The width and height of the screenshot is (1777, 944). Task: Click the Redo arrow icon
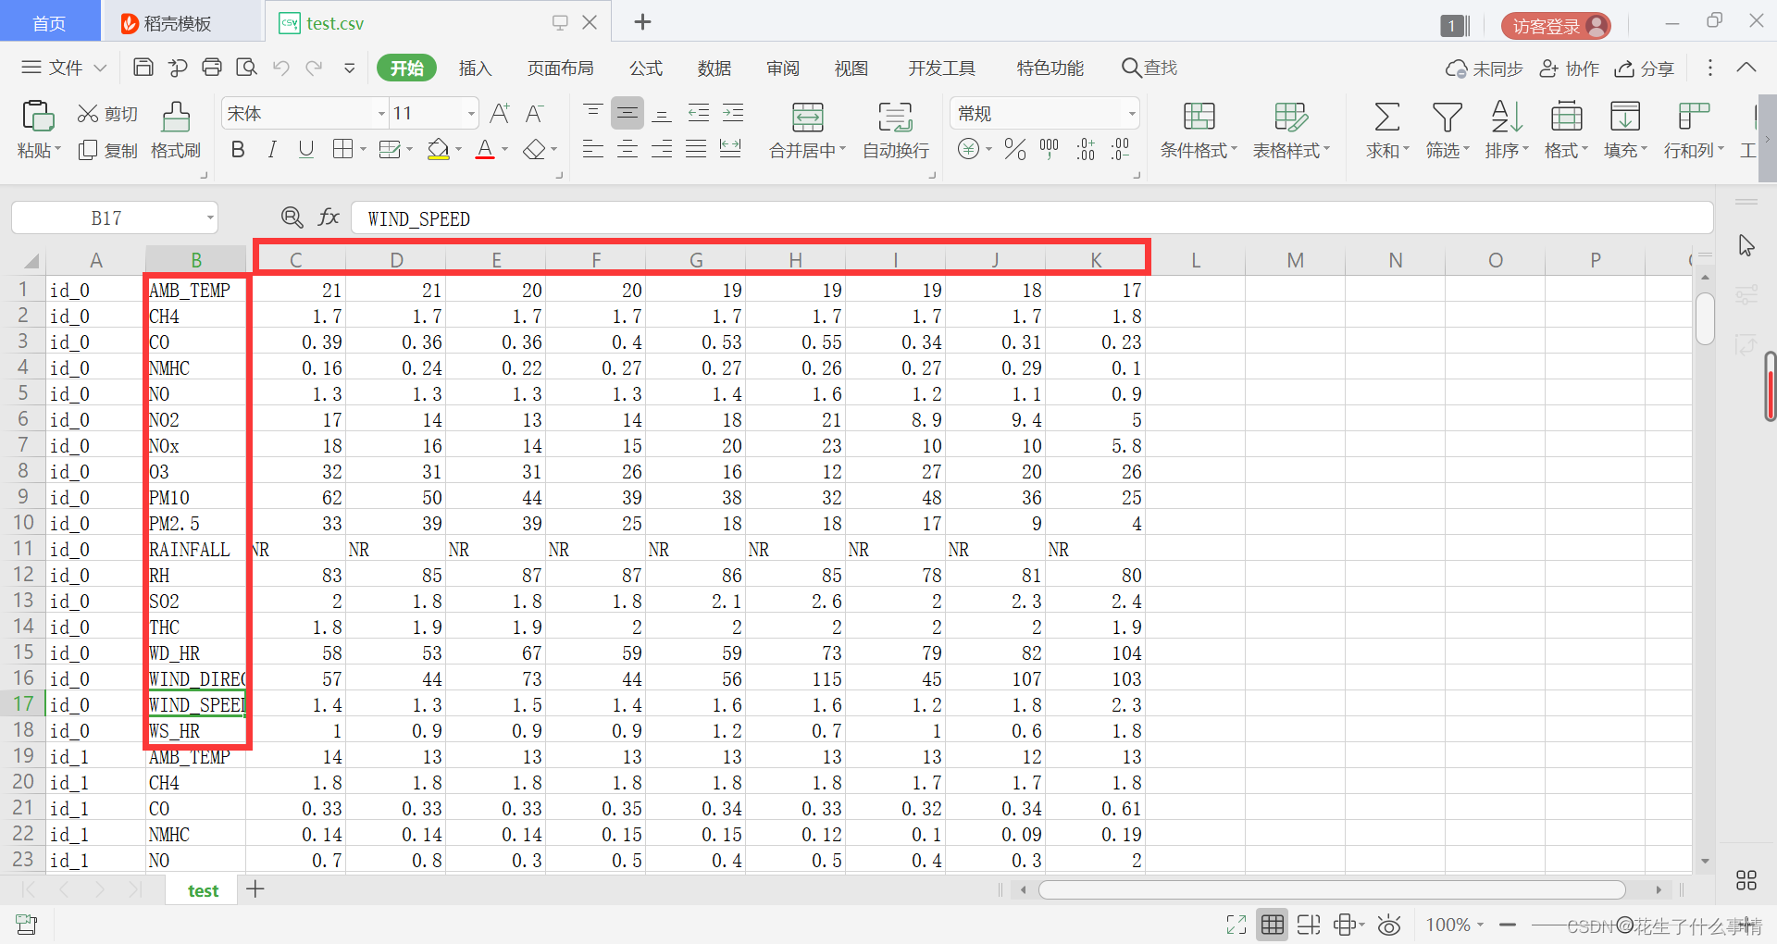point(315,68)
